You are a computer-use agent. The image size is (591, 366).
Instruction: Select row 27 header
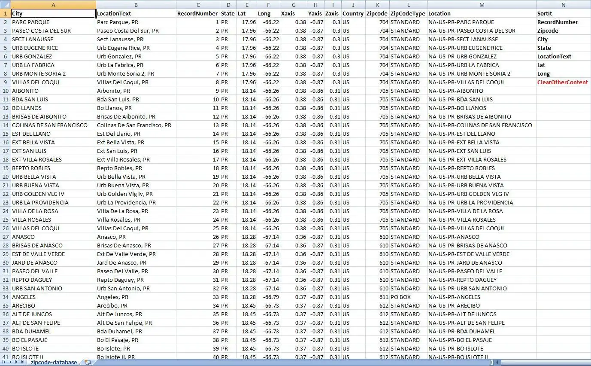click(x=5, y=237)
